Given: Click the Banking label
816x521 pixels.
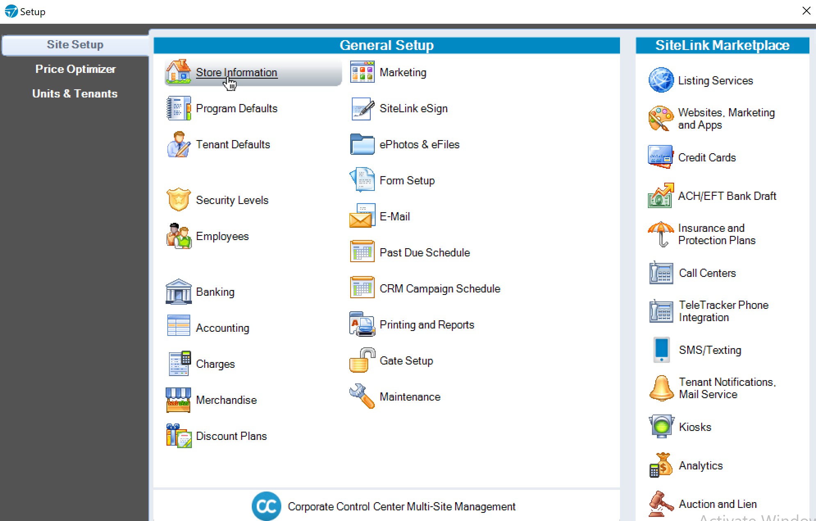Looking at the screenshot, I should coord(215,292).
